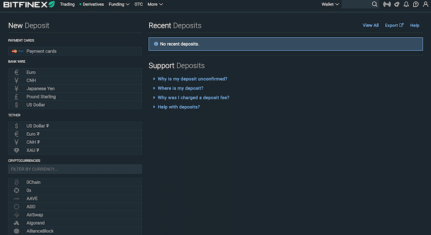Image resolution: width=431 pixels, height=235 pixels.
Task: Click the CNH yuan symbol under Tether
Action: click(x=17, y=142)
